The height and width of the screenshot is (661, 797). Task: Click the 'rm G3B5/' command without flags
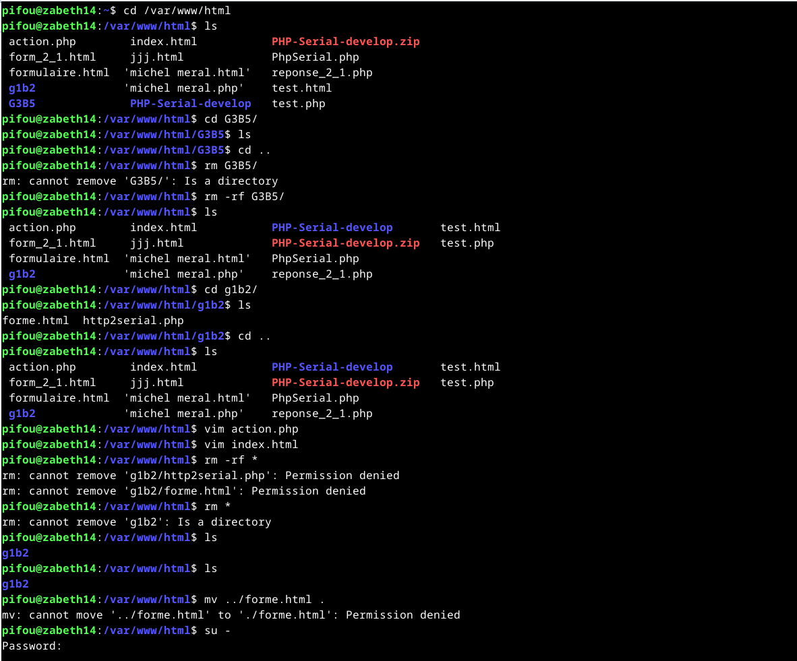tap(231, 166)
